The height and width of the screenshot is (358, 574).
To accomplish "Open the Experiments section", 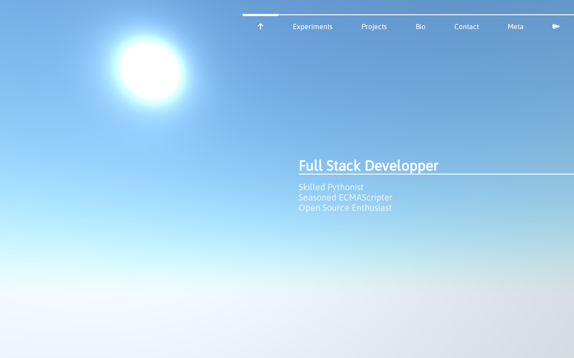I will coord(313,26).
